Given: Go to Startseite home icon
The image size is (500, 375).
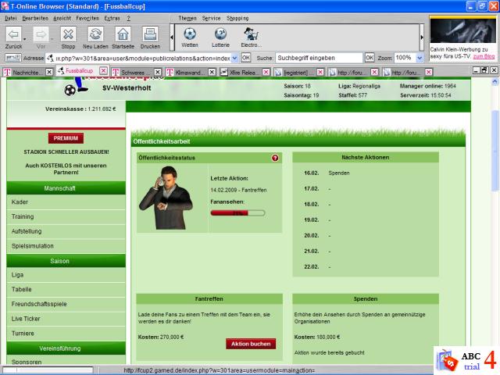Looking at the screenshot, I should 123,34.
